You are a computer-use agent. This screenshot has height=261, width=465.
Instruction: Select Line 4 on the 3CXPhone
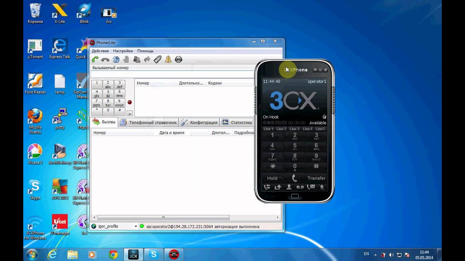pos(308,129)
